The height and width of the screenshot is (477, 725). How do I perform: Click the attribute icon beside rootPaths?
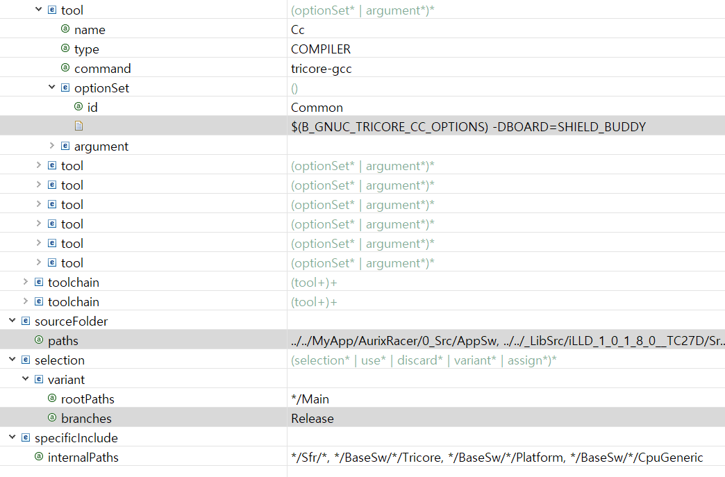point(52,399)
